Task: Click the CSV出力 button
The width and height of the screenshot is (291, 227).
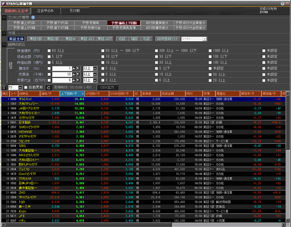Action: [107, 88]
